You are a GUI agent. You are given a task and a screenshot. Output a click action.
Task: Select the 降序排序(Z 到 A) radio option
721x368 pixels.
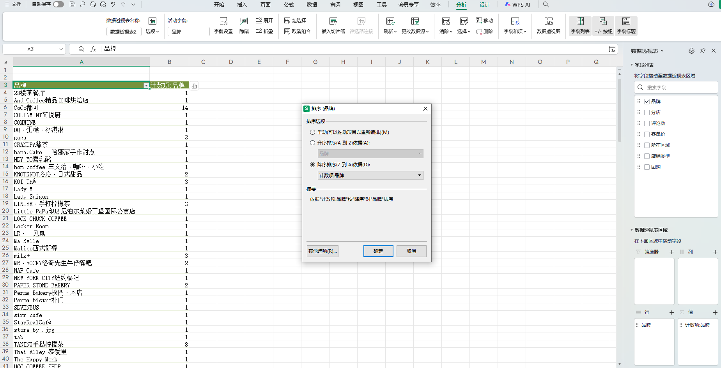tap(312, 165)
